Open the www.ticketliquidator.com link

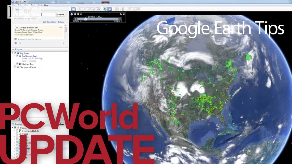[x=24, y=35]
